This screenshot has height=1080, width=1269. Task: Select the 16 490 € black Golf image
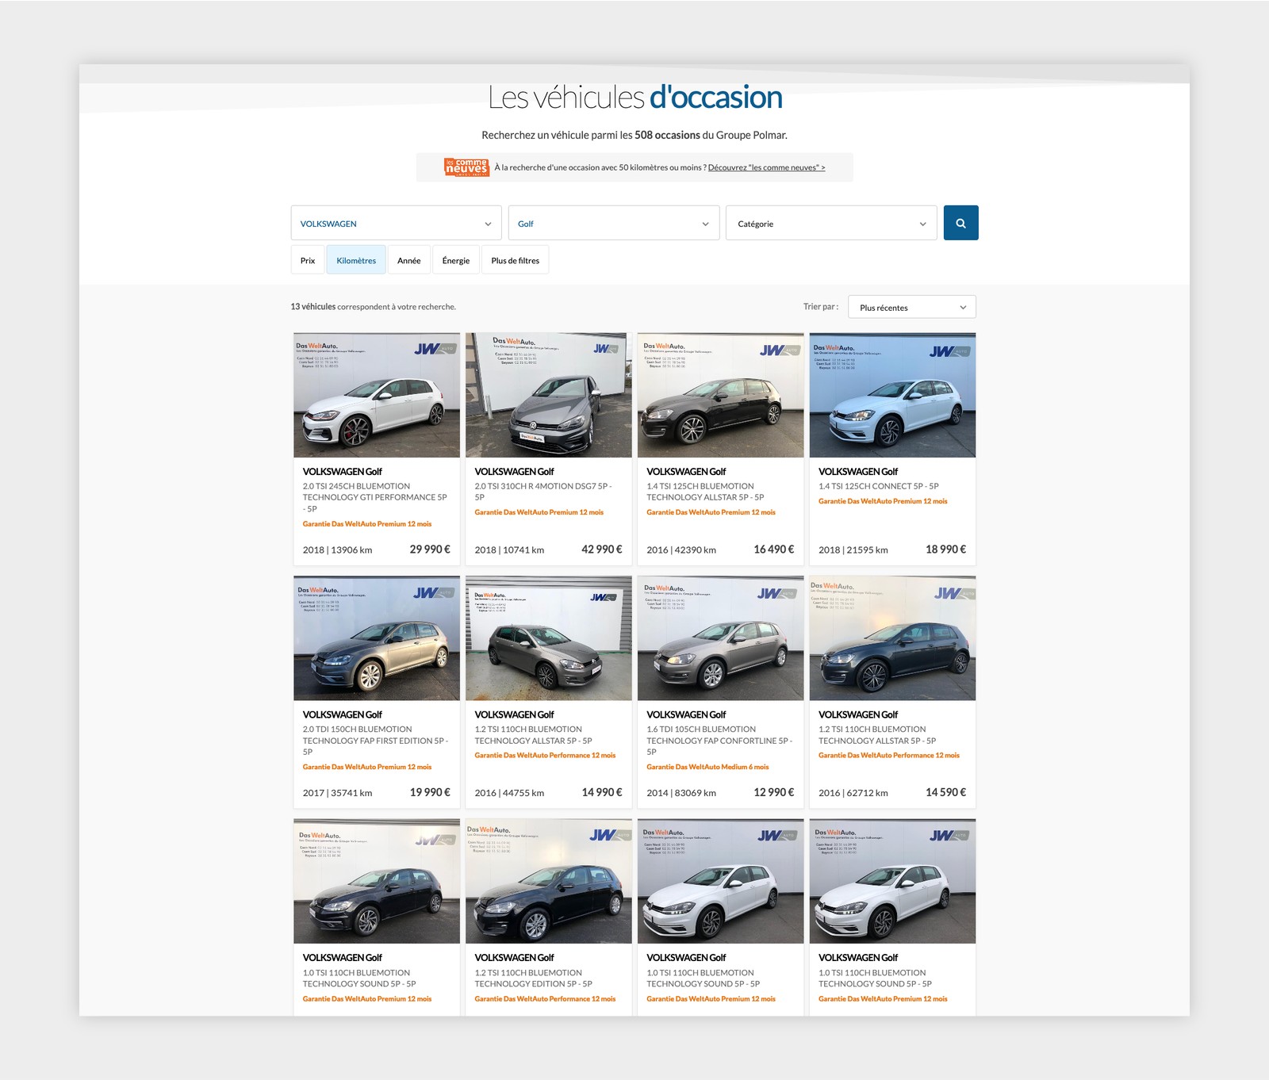(720, 395)
